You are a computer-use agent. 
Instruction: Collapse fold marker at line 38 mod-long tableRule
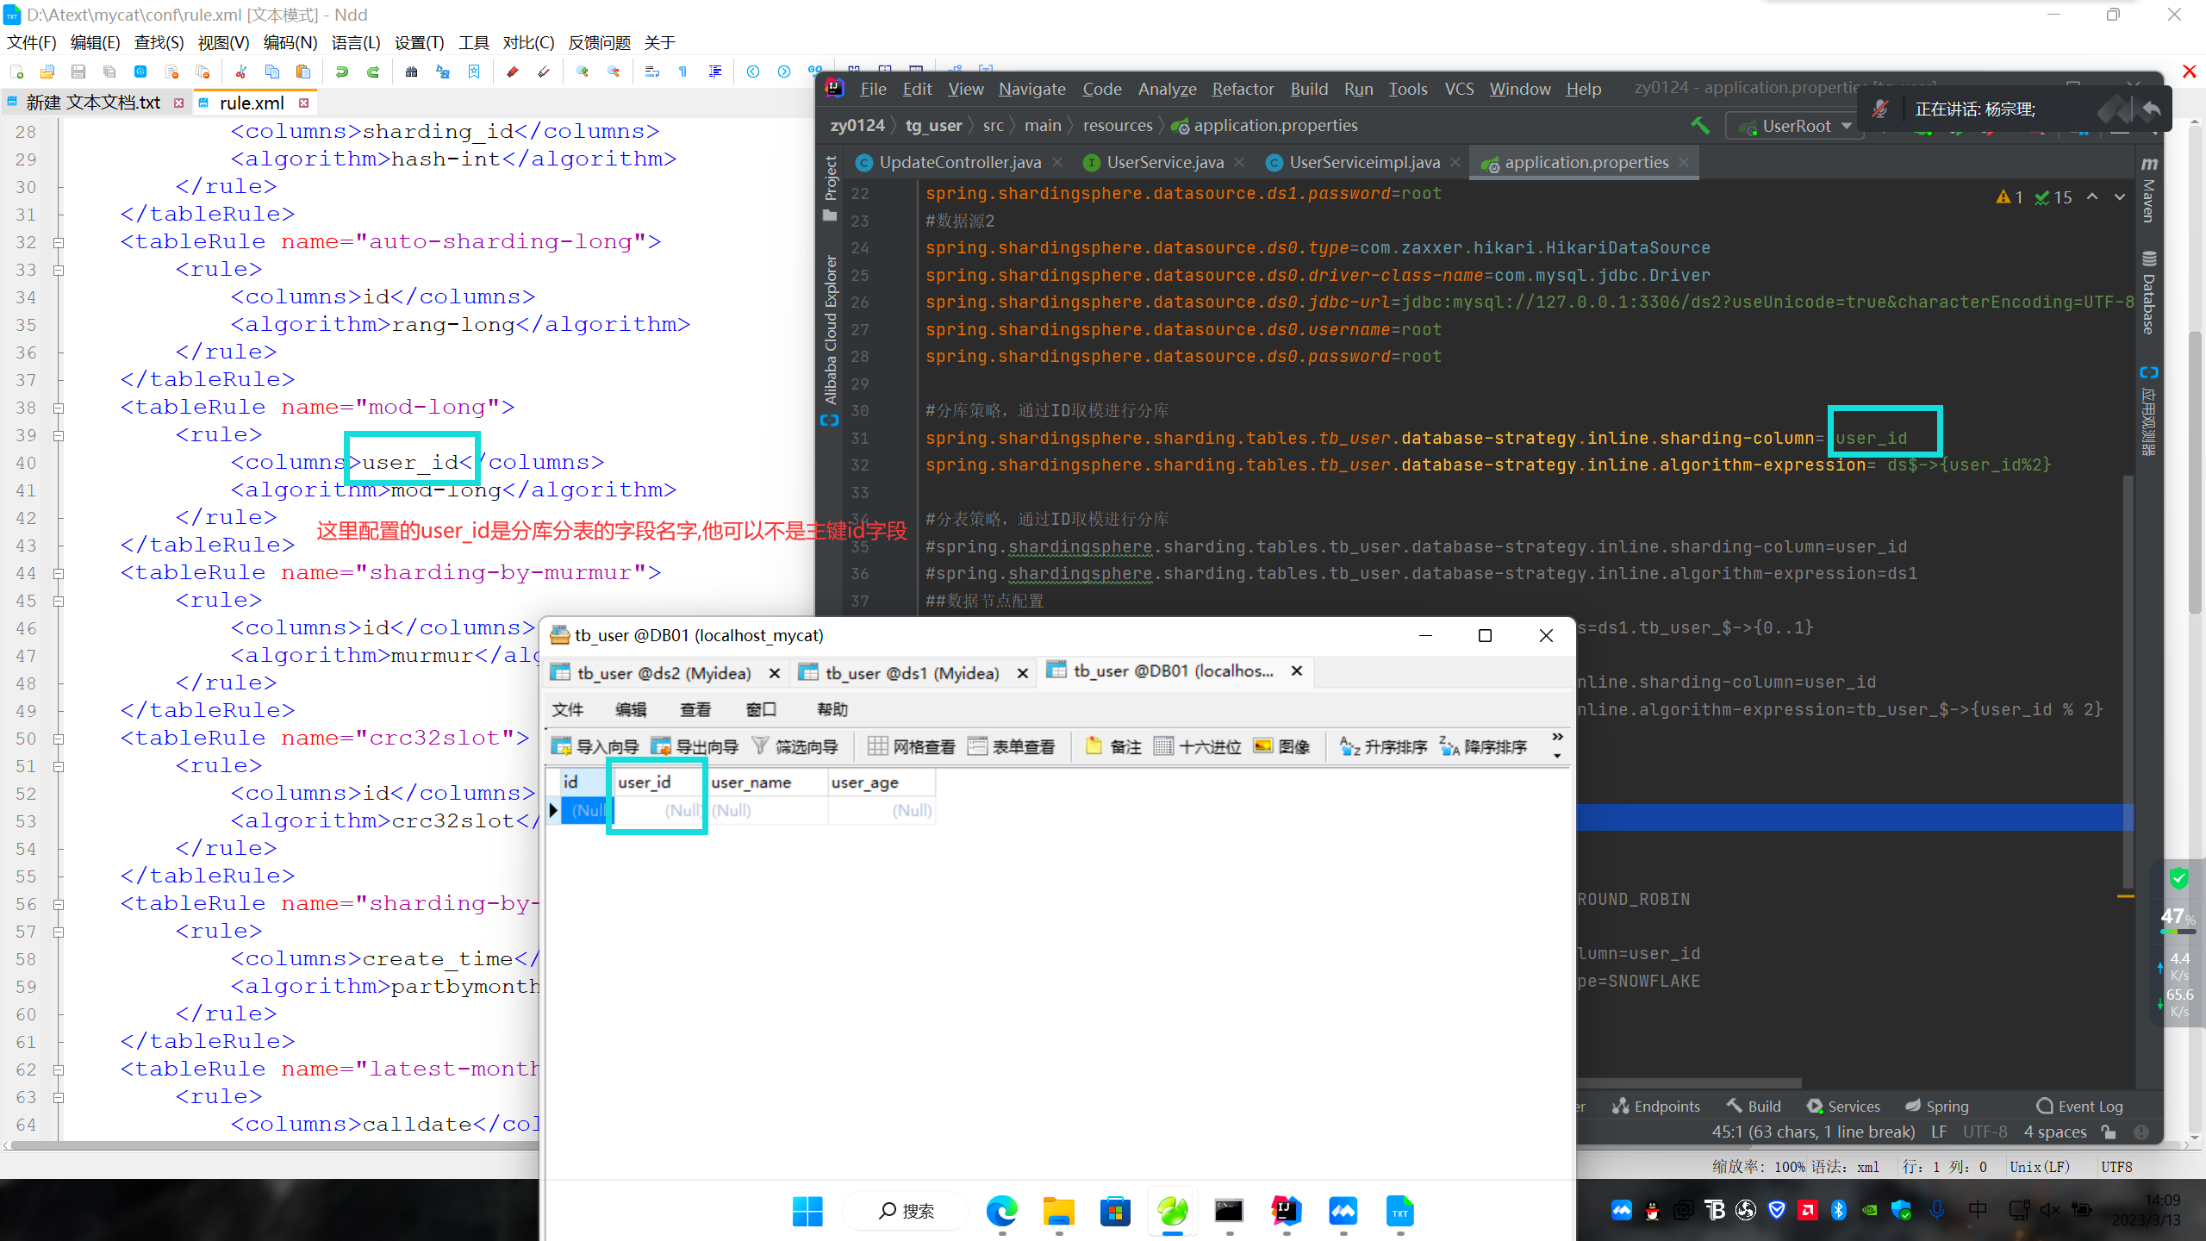click(59, 408)
